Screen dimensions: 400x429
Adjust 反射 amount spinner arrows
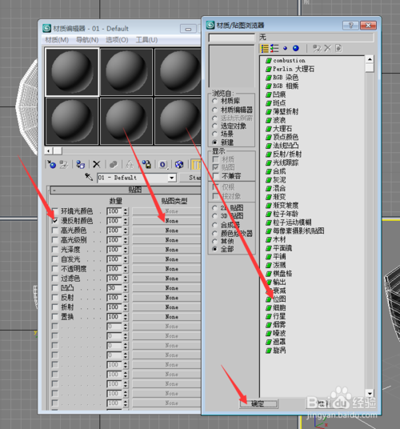[x=126, y=298]
